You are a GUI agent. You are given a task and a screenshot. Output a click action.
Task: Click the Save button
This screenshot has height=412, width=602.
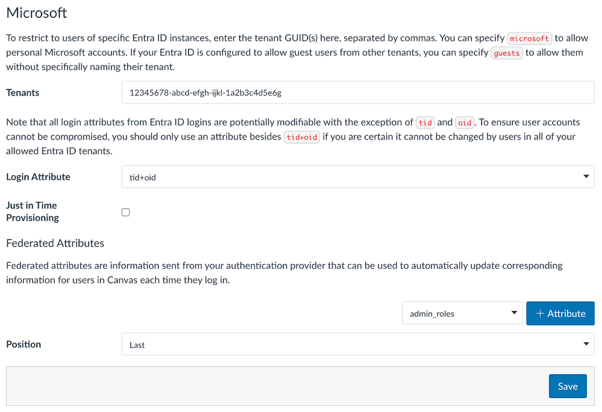[x=568, y=386]
